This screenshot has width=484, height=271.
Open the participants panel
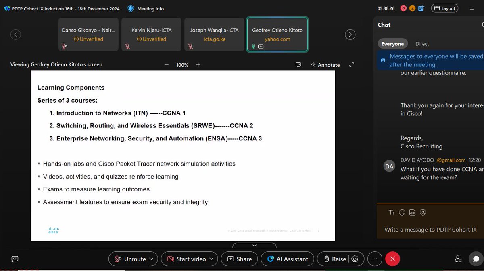coord(458,259)
